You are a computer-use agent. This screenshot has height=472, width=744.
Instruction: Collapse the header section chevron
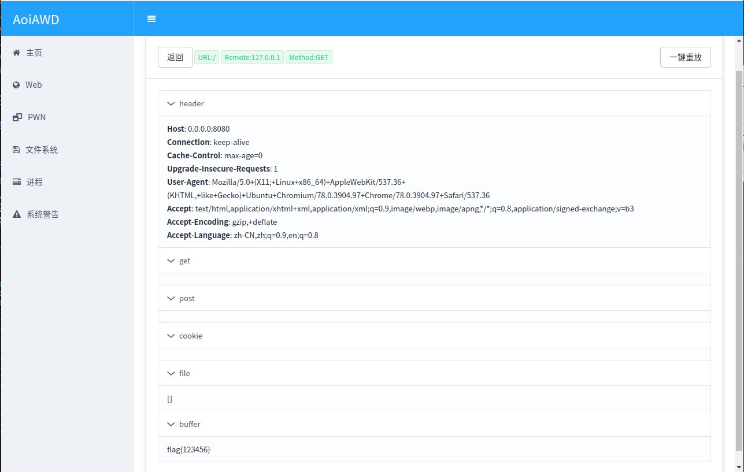pyautogui.click(x=171, y=103)
